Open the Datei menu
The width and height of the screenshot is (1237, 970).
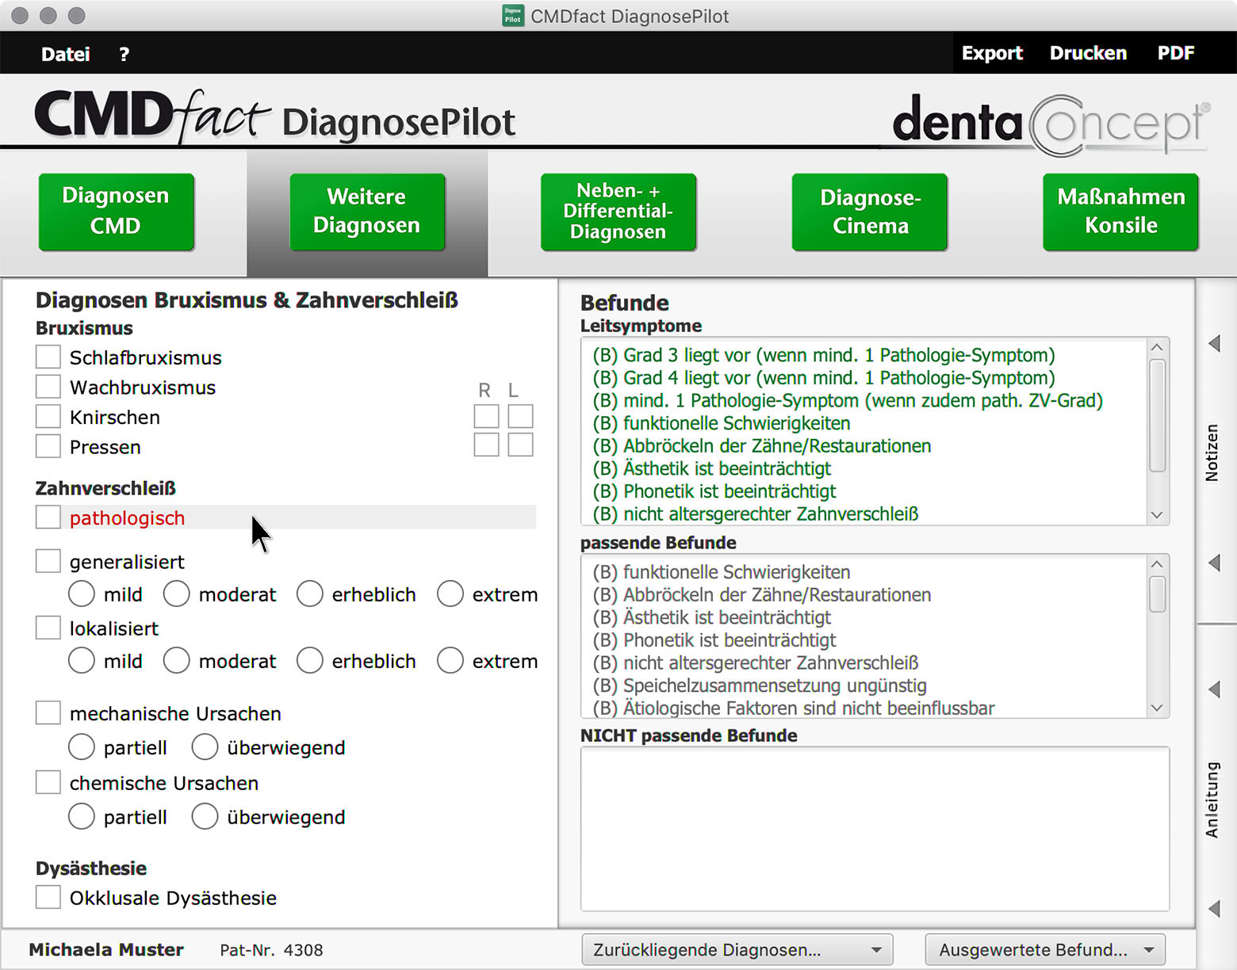point(65,54)
